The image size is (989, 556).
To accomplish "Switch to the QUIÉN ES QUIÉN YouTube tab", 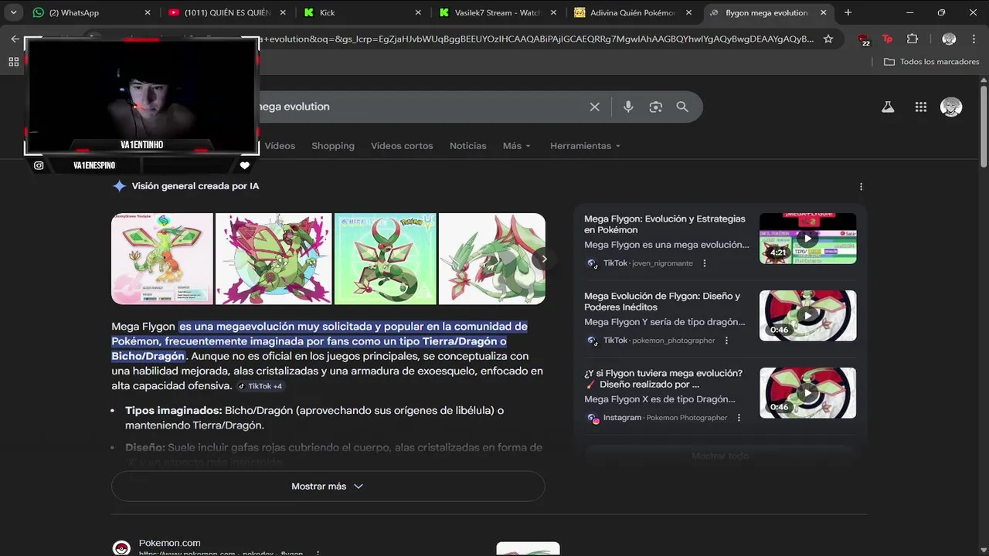I will point(227,12).
